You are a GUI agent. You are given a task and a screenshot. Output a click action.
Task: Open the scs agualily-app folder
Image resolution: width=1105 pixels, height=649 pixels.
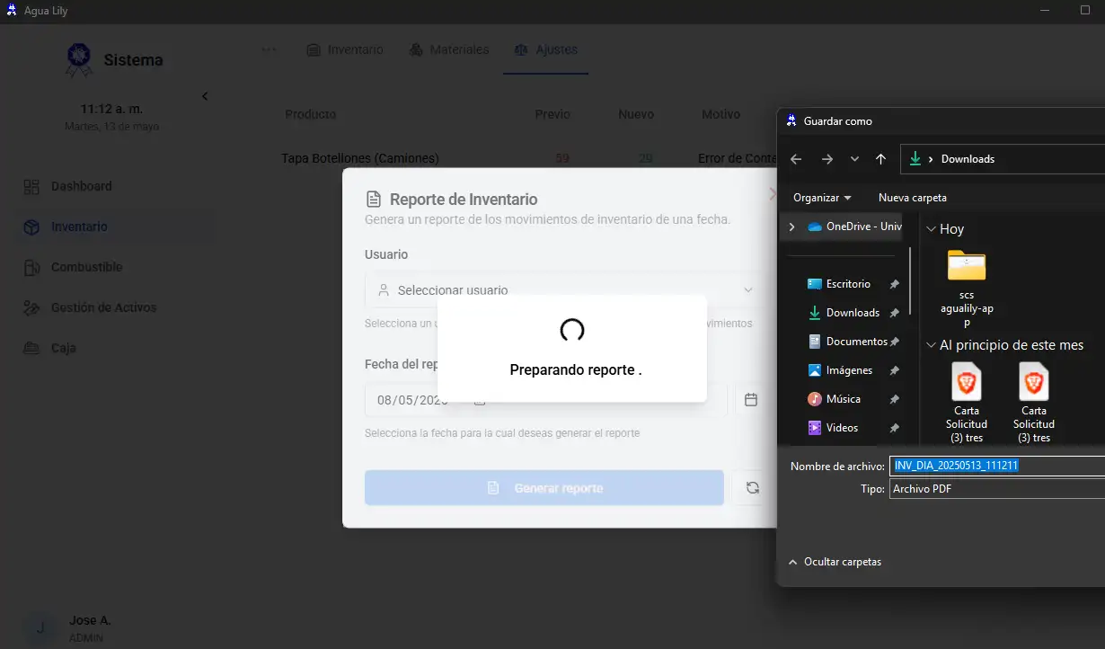967,280
